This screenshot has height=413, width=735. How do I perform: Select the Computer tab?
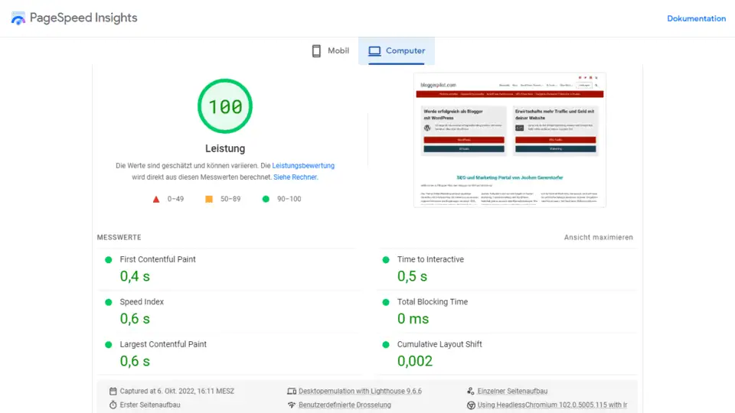(397, 51)
